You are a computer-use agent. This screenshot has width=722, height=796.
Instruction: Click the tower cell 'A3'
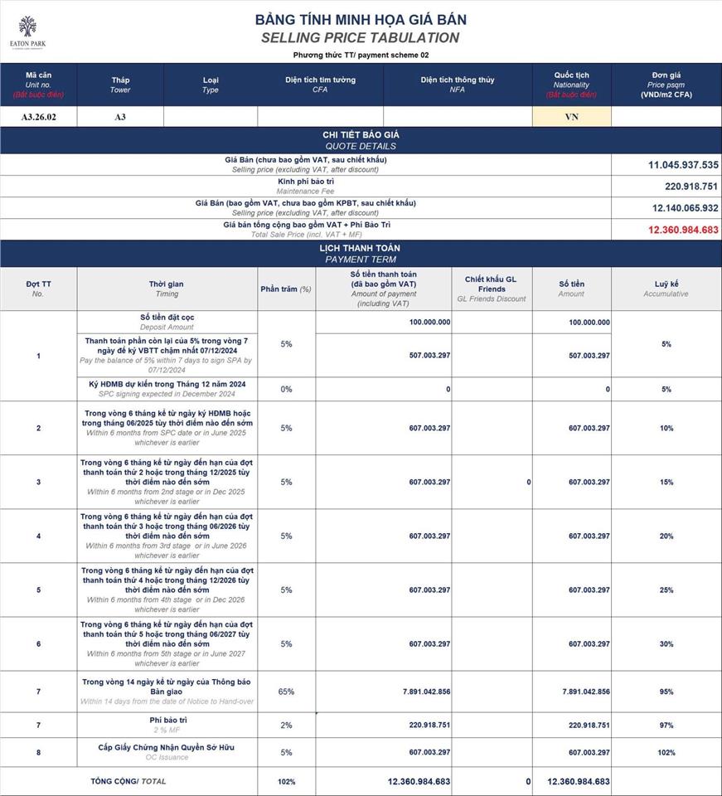[x=120, y=117]
